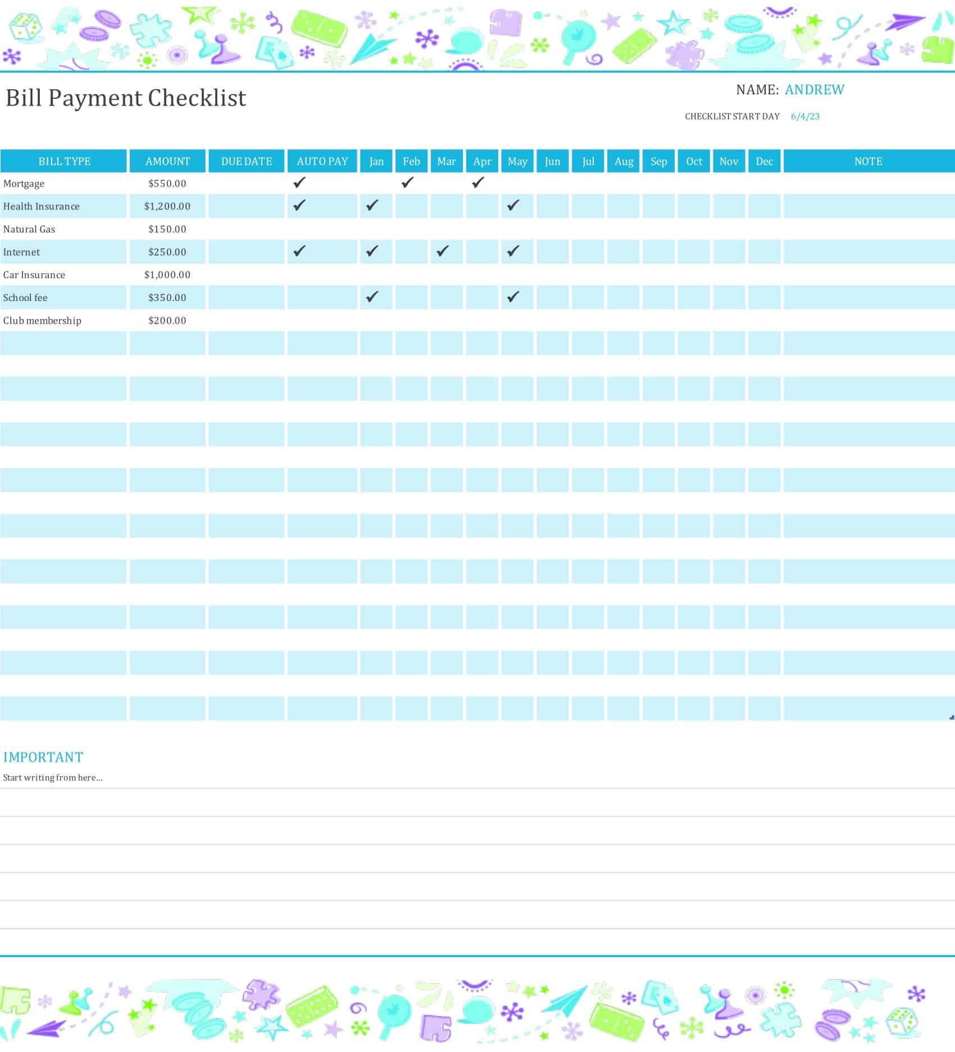
Task: Select the Health Insurance bill cell
Action: point(63,206)
